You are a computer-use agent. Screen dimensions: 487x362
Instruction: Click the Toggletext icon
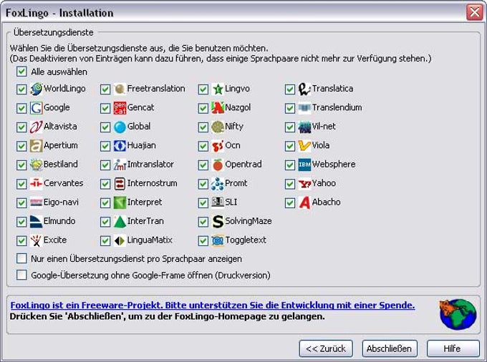218,240
